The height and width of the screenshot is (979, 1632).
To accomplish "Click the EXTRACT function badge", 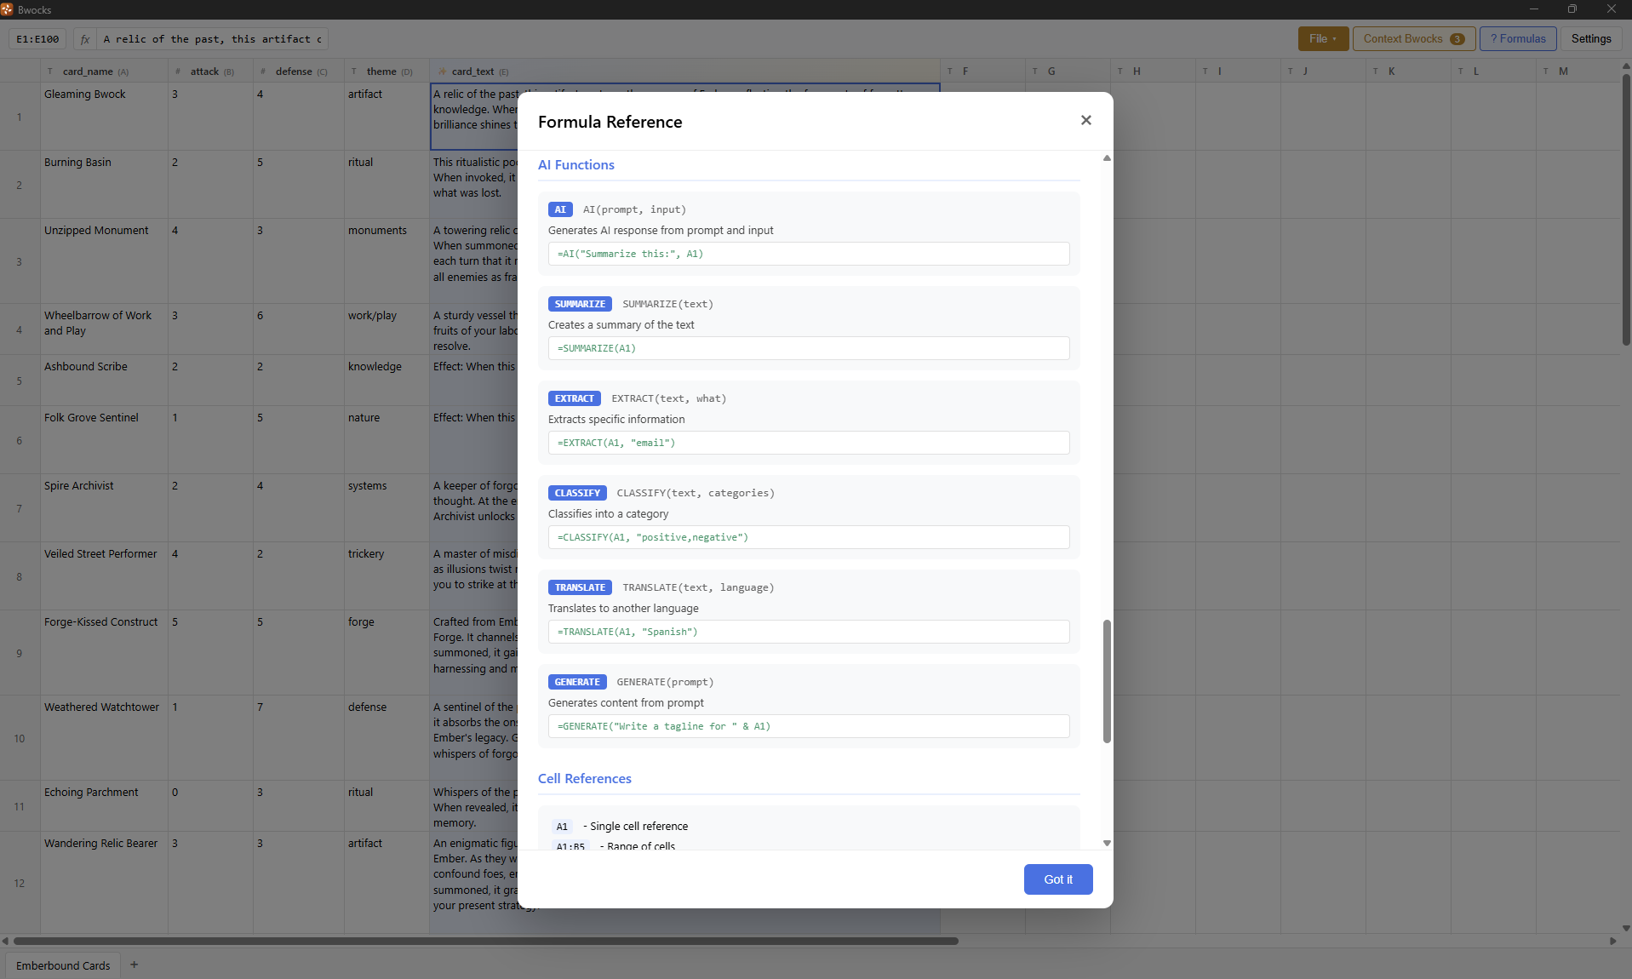I will coord(574,398).
